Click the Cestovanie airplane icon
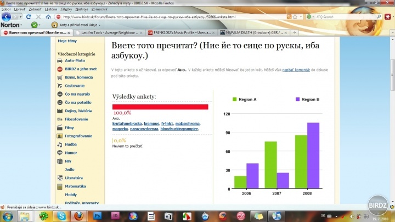The width and height of the screenshot is (395, 222). [60, 86]
